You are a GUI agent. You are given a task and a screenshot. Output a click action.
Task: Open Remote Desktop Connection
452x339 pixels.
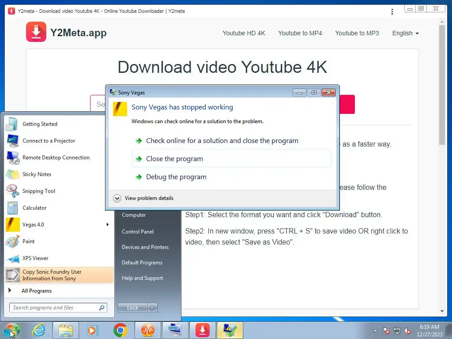[x=59, y=158]
